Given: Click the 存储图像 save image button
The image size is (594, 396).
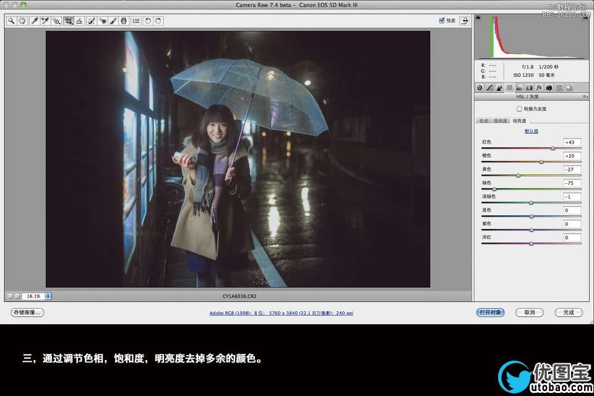Looking at the screenshot, I should 27,312.
